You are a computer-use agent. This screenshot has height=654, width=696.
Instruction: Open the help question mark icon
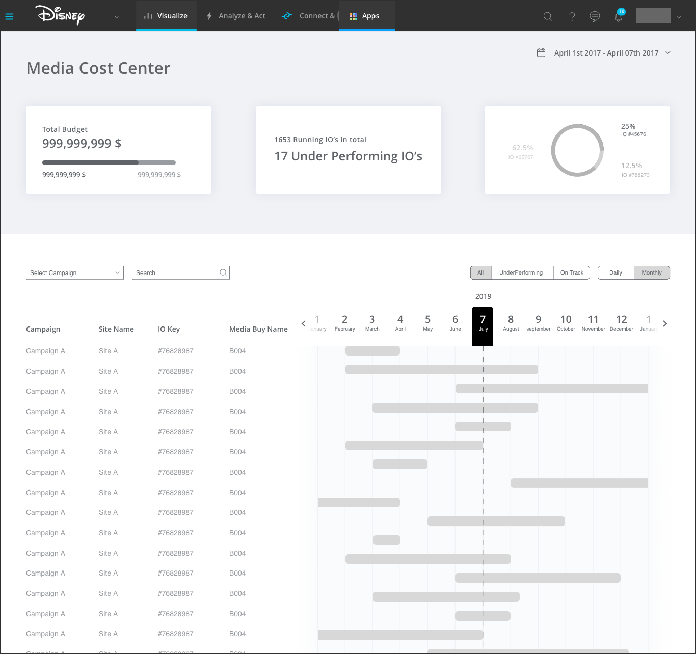(572, 16)
